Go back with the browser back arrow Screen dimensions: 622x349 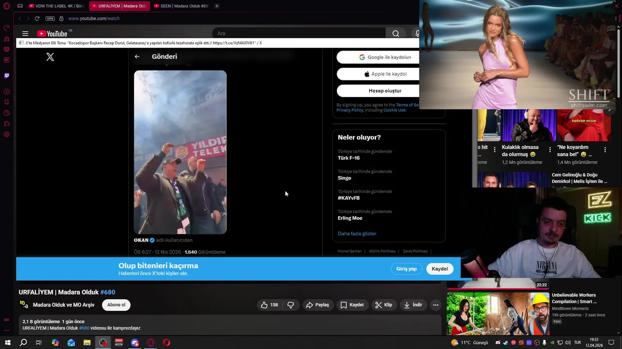[20, 18]
